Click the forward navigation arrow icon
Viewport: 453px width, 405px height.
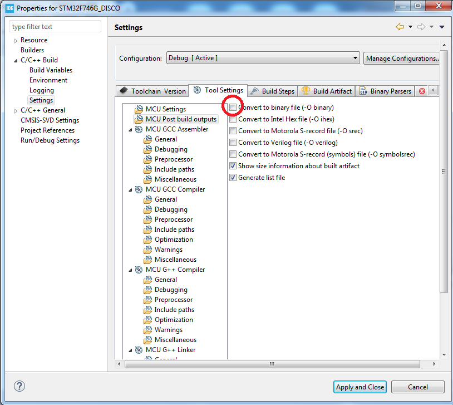coord(421,27)
